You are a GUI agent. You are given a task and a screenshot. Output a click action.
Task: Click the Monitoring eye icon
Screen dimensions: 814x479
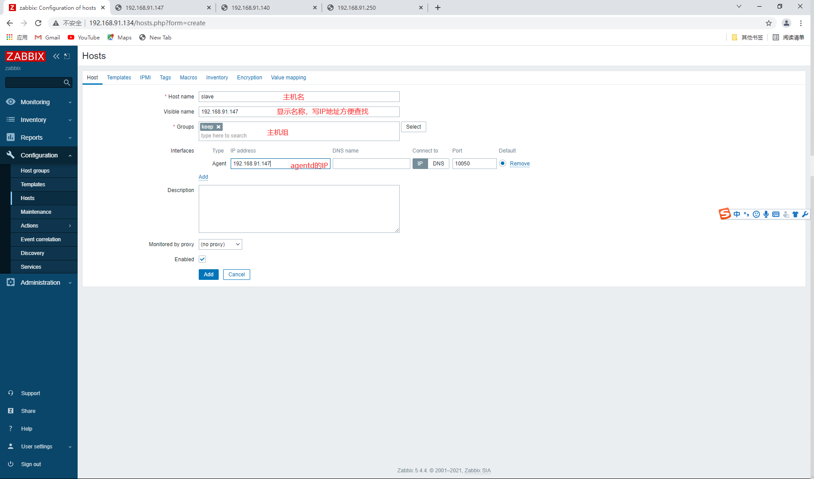pyautogui.click(x=11, y=102)
